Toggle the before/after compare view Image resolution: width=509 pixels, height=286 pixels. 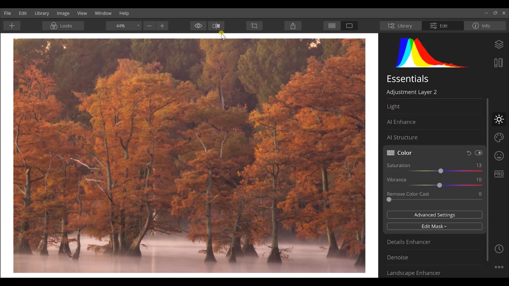(216, 26)
